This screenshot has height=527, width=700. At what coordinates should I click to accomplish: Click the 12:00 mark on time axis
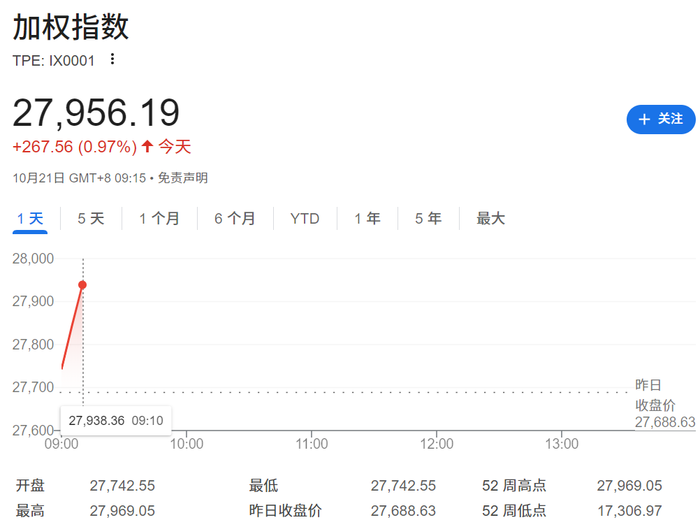tap(436, 444)
